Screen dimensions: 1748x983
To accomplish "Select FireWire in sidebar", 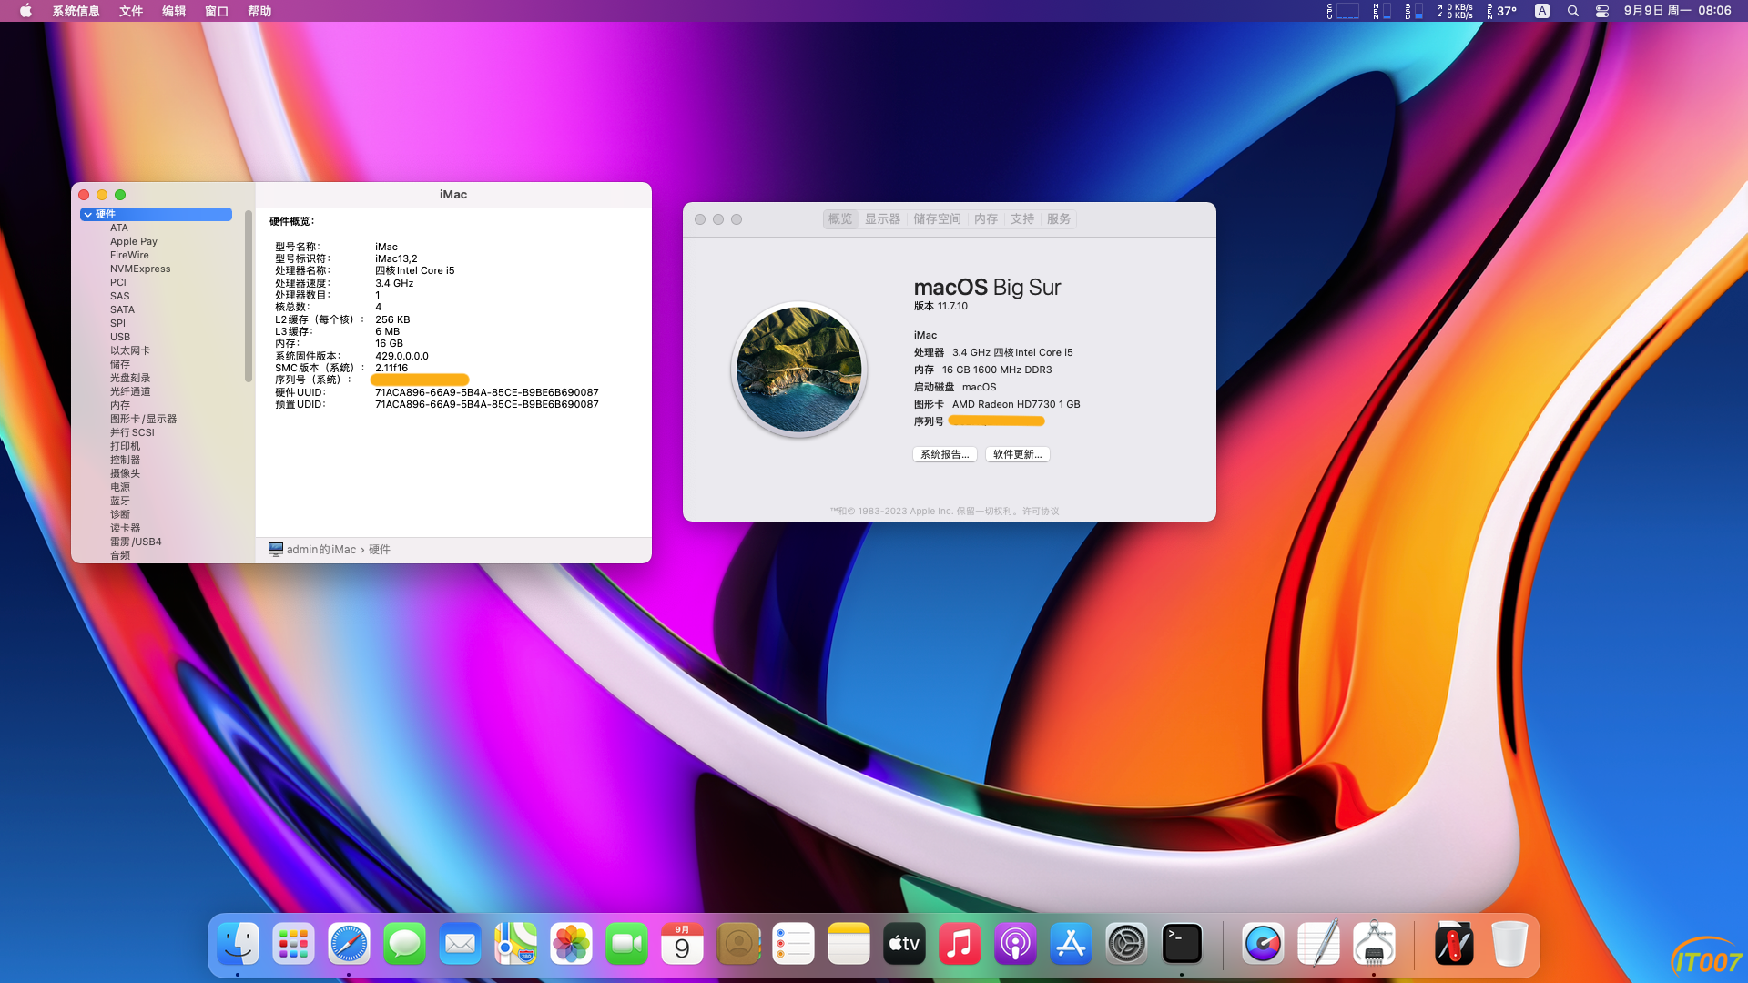I will tap(129, 255).
